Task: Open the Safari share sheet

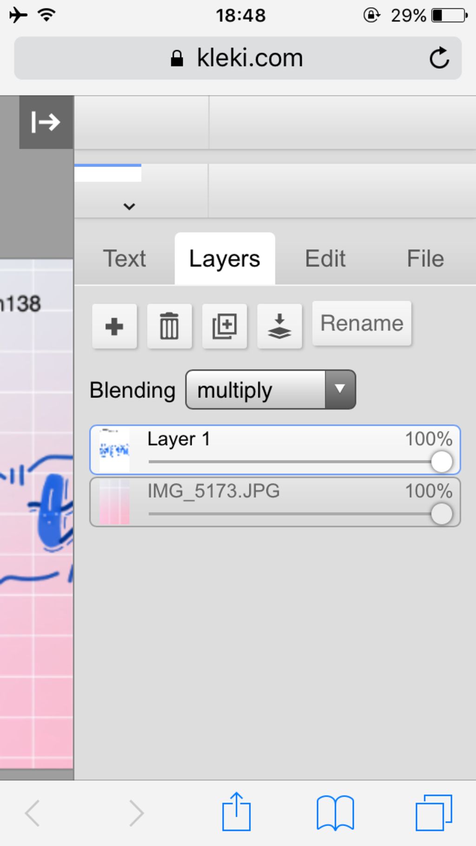Action: tap(236, 812)
